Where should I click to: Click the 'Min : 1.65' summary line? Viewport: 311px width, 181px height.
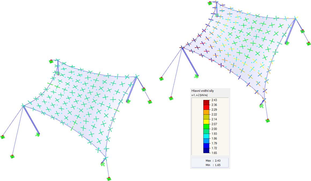(x=213, y=165)
